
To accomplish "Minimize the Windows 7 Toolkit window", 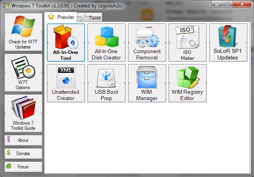I will (x=217, y=4).
